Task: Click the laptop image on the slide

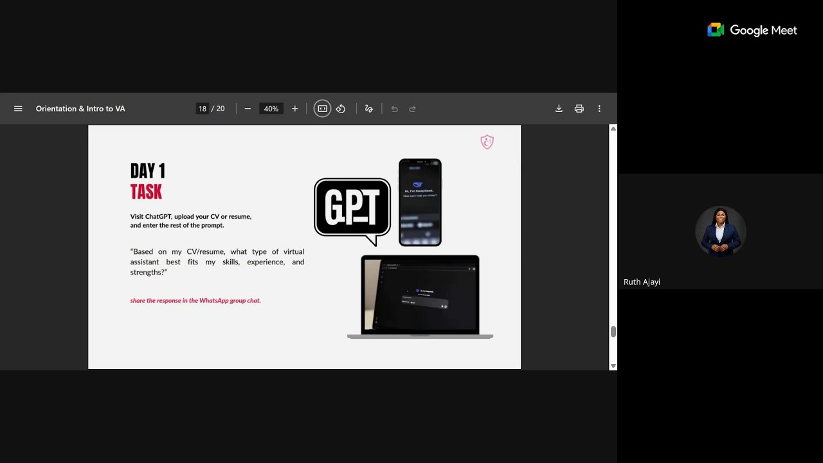Action: 421,297
